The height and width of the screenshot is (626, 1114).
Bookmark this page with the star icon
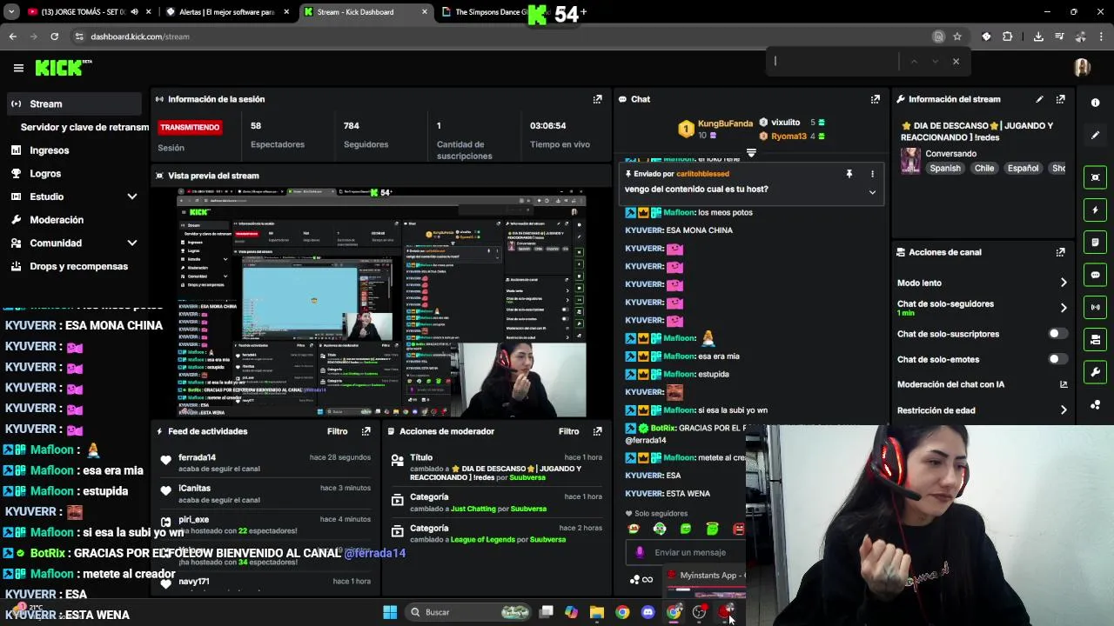957,37
